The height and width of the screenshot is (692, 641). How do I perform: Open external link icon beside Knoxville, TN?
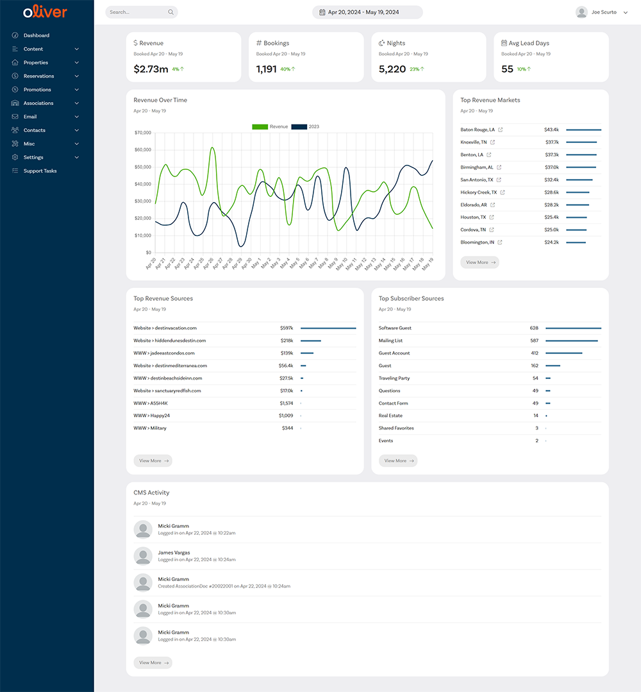[492, 142]
